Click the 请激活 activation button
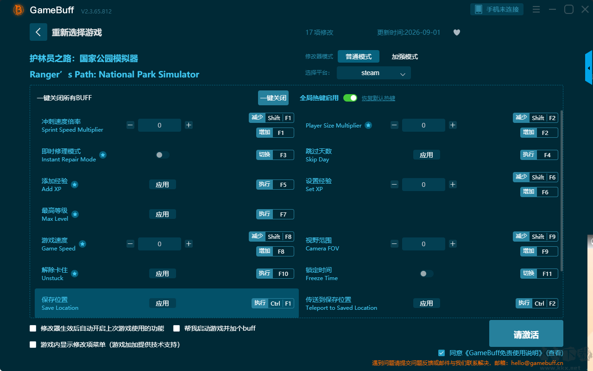Screen dimensions: 593x371 click(x=526, y=334)
